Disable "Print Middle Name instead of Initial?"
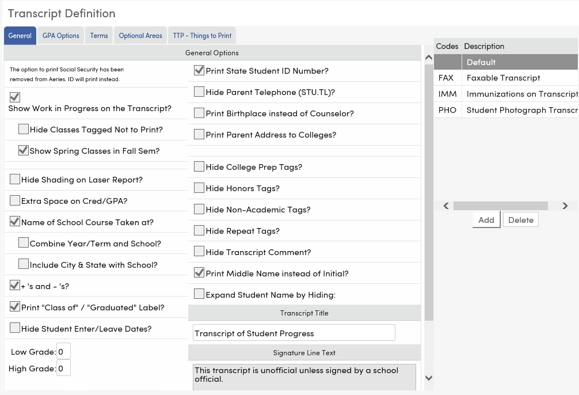579x395 pixels. 199,273
